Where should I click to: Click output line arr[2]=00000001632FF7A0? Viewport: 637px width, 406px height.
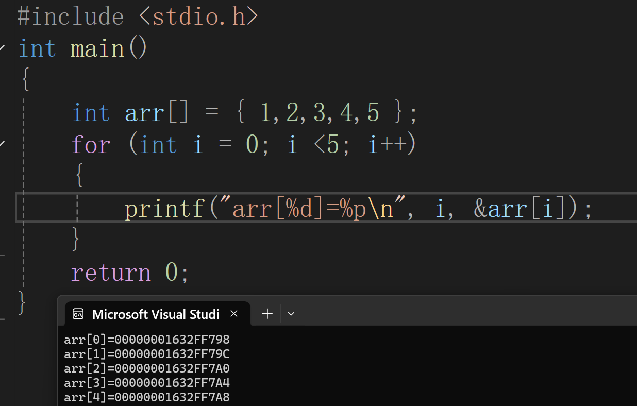tap(147, 368)
